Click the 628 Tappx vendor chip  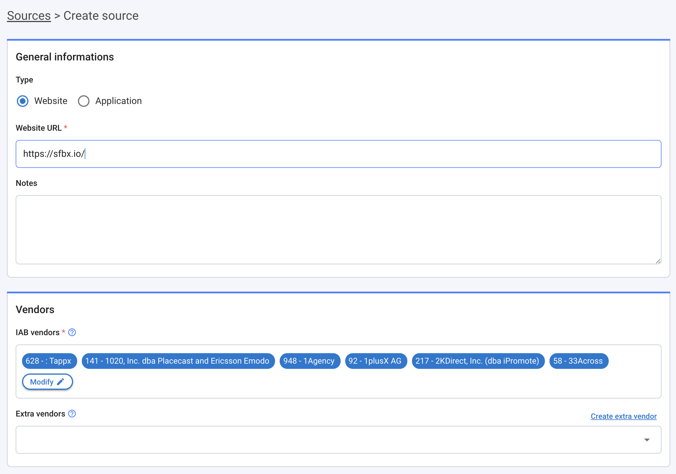pos(49,361)
